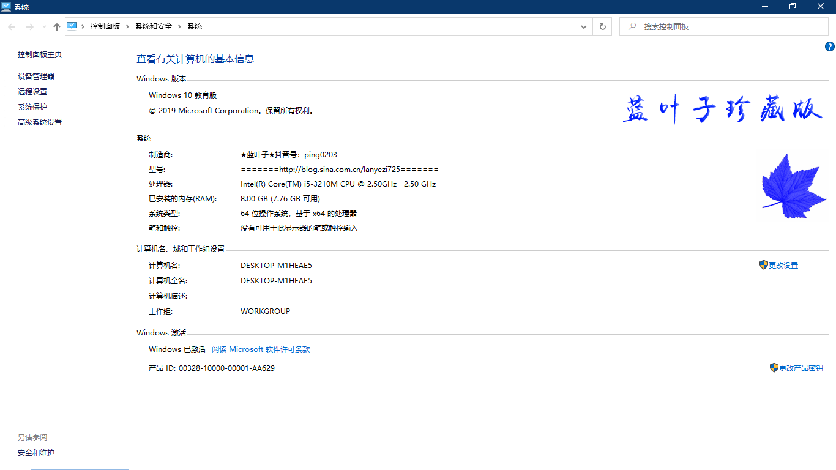Click WORKGROUP value text
This screenshot has width=836, height=470.
[265, 311]
